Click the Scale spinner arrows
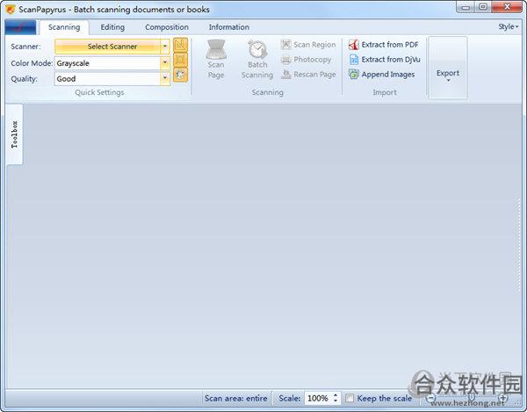Screen dimensions: 527x412 click(336, 398)
